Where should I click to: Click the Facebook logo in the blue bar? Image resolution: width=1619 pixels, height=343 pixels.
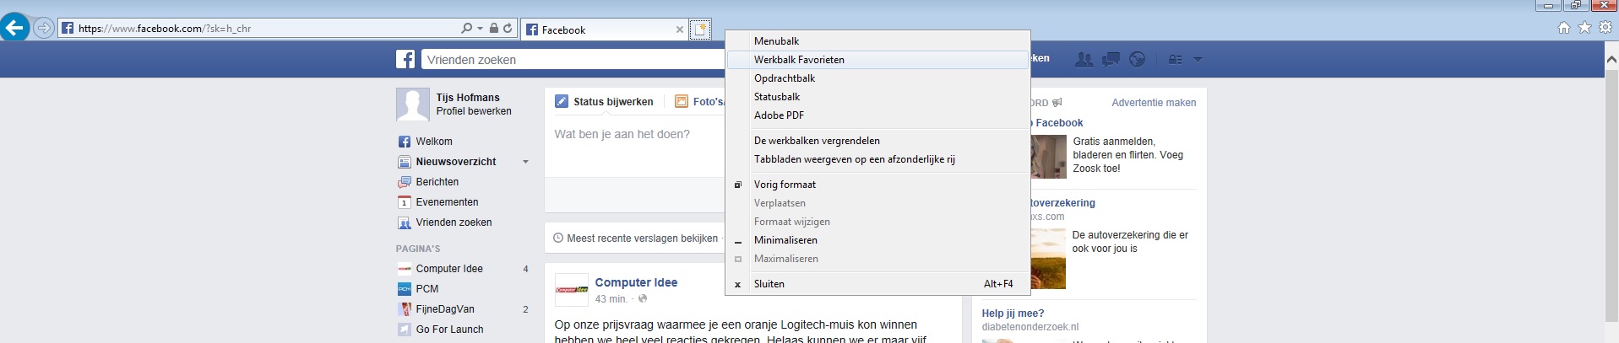(x=405, y=59)
